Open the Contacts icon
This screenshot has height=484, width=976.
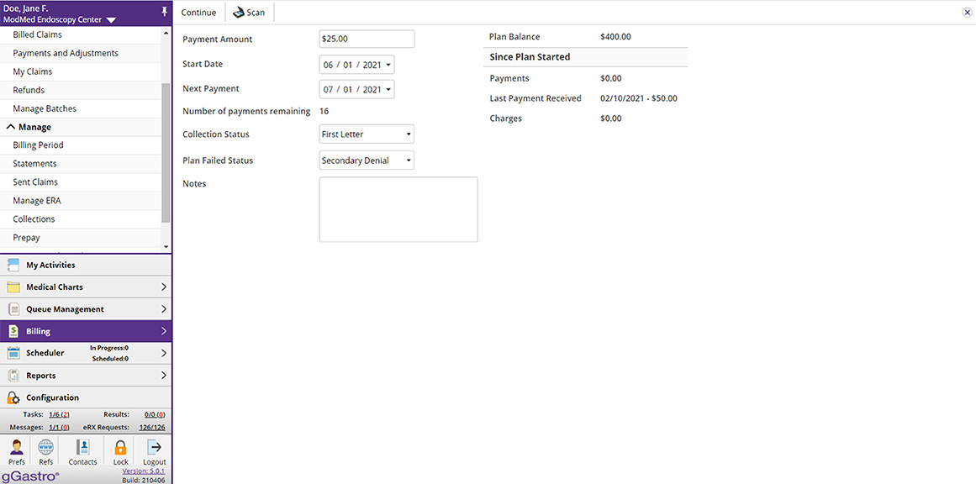point(82,451)
